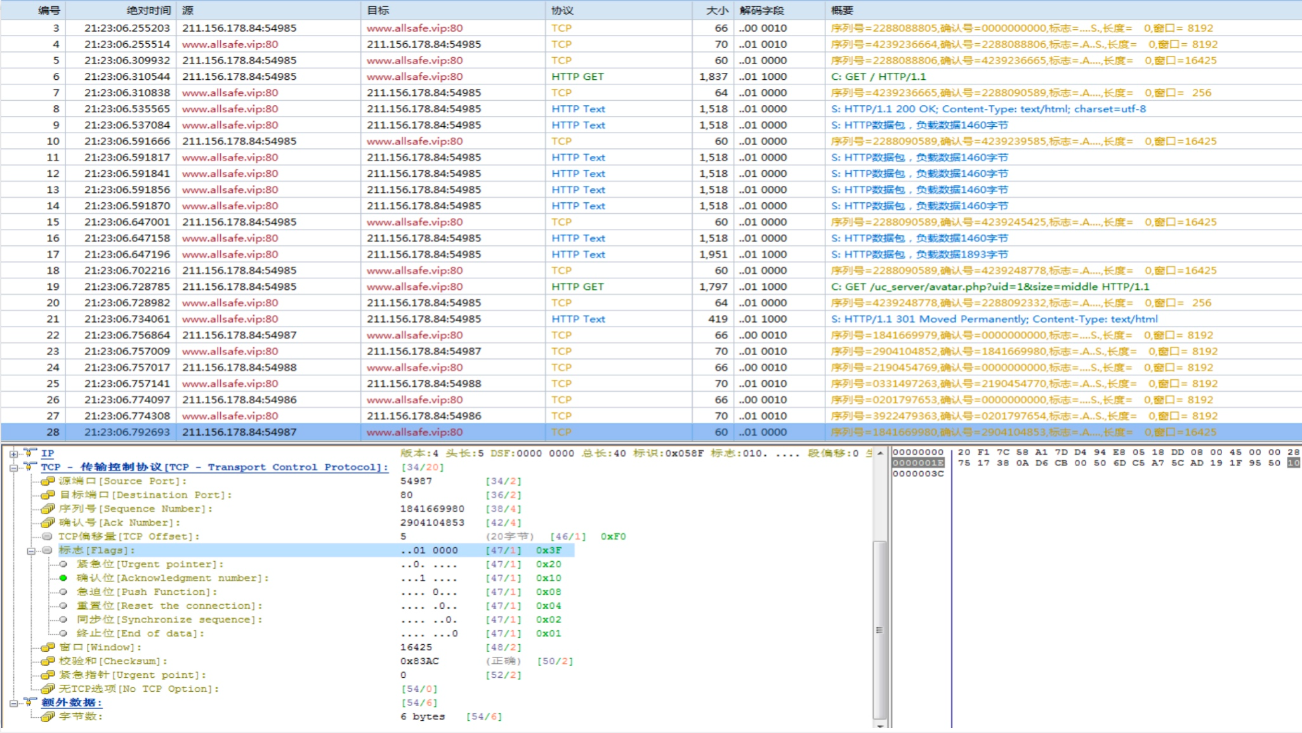Select packet 10 at 21:23:06.591666
Image resolution: width=1302 pixels, height=733 pixels.
pyautogui.click(x=651, y=141)
